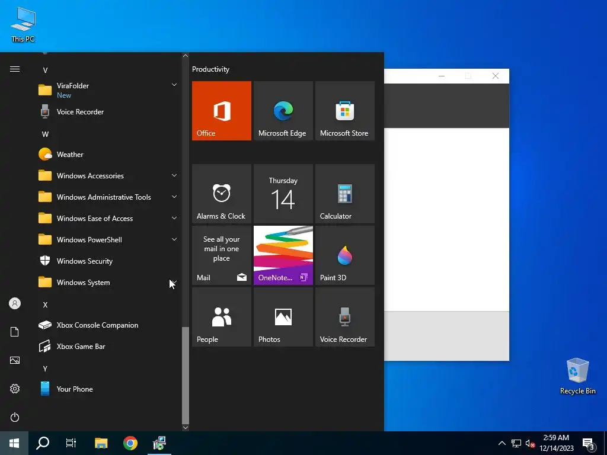Open Voice Recorder in the app list

tap(108, 112)
